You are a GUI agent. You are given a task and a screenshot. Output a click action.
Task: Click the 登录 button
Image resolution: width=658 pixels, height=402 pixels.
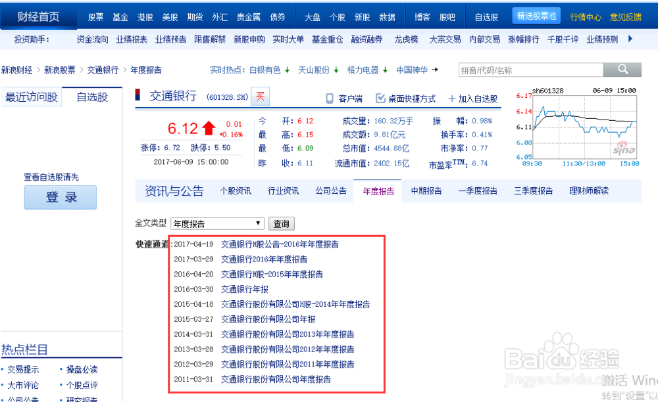coord(61,197)
